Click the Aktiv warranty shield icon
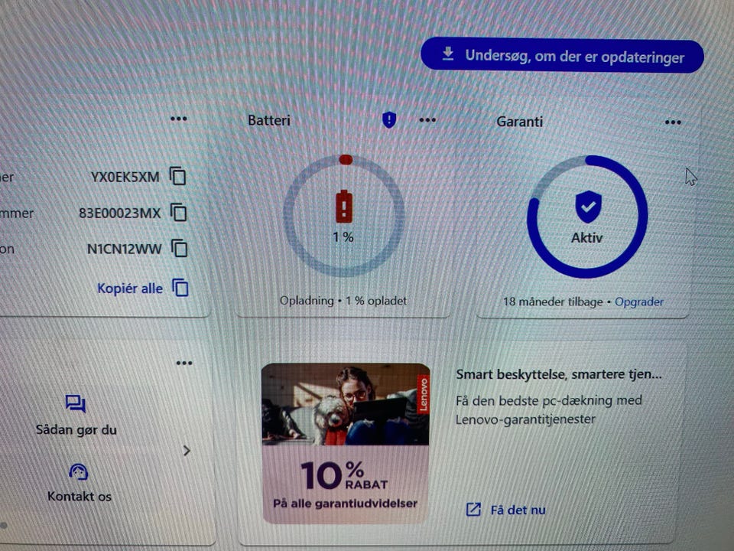The width and height of the screenshot is (734, 551). 589,207
